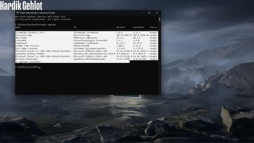254x143 pixels.
Task: Click the 'Datronicsoft.SpacedeskDriver.Client' package id
Action: [94, 54]
